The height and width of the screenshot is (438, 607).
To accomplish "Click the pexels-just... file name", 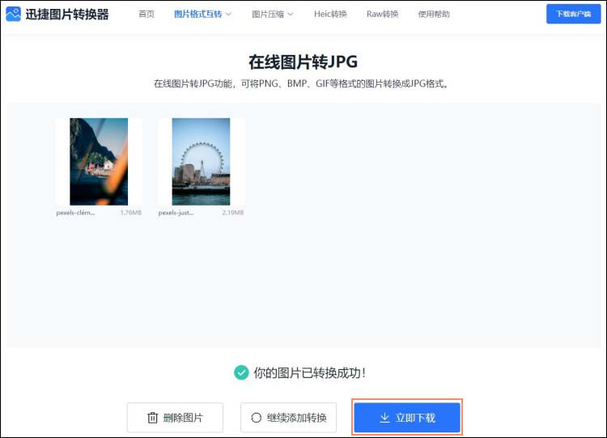I will pyautogui.click(x=176, y=213).
